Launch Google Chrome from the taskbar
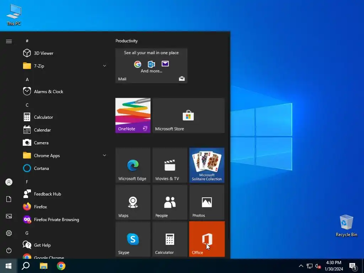This screenshot has height=273, width=364. (61, 266)
